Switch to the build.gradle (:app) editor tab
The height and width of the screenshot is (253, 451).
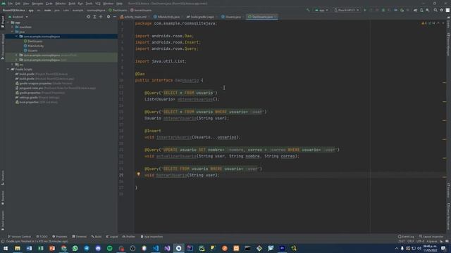point(201,17)
